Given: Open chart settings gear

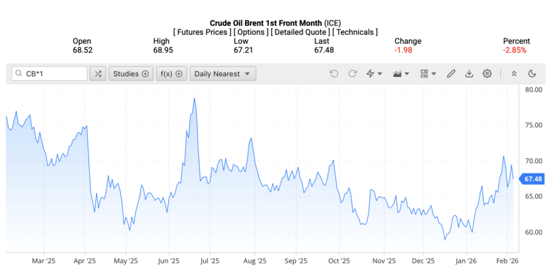Looking at the screenshot, I should click(487, 73).
